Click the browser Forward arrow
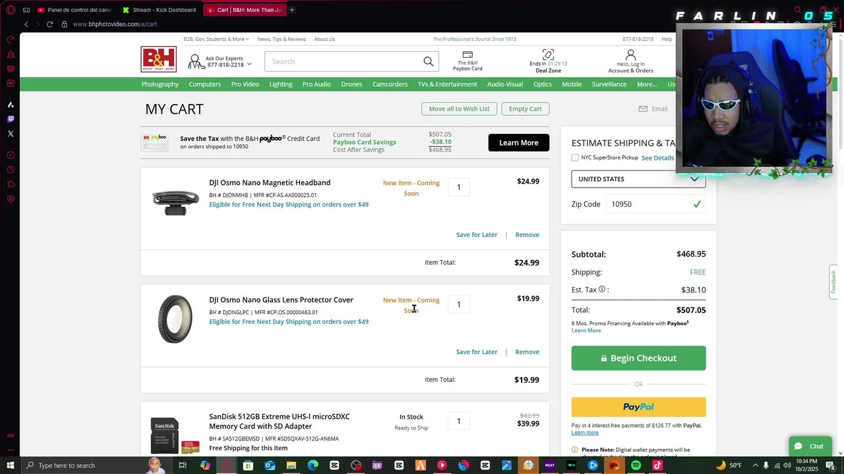This screenshot has height=474, width=844. coord(38,24)
